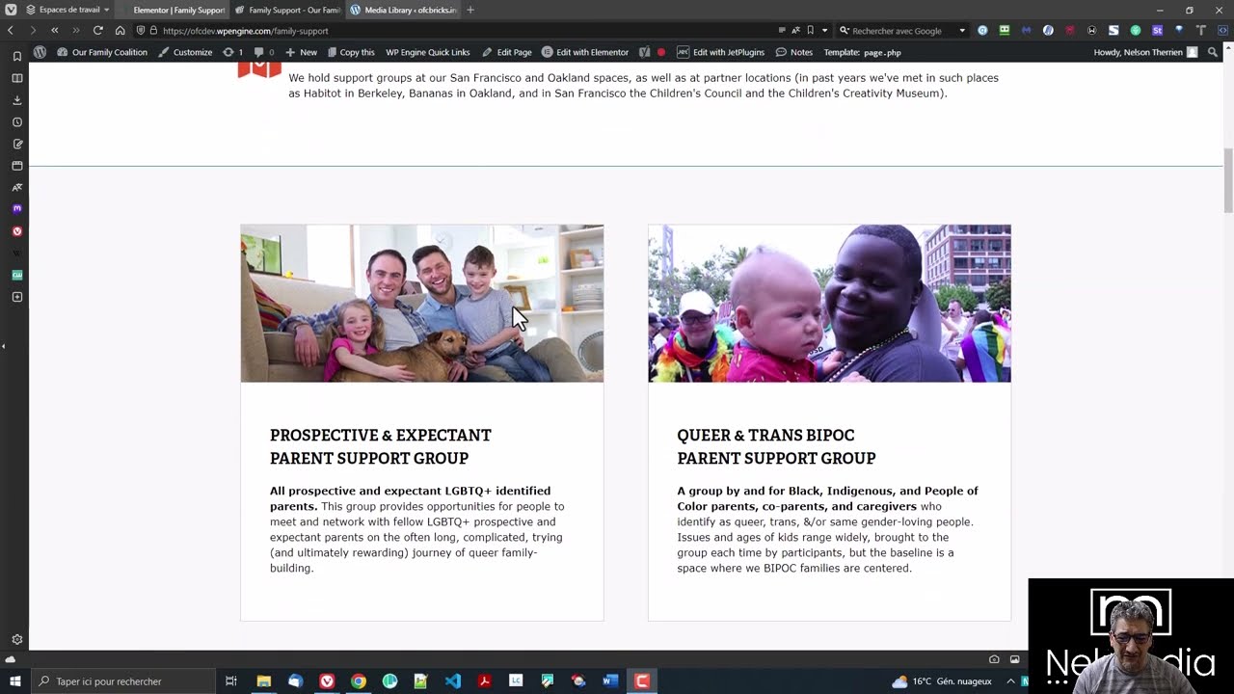Expand the search engine dropdown arrow
Screen dimensions: 1234x694
click(x=961, y=31)
